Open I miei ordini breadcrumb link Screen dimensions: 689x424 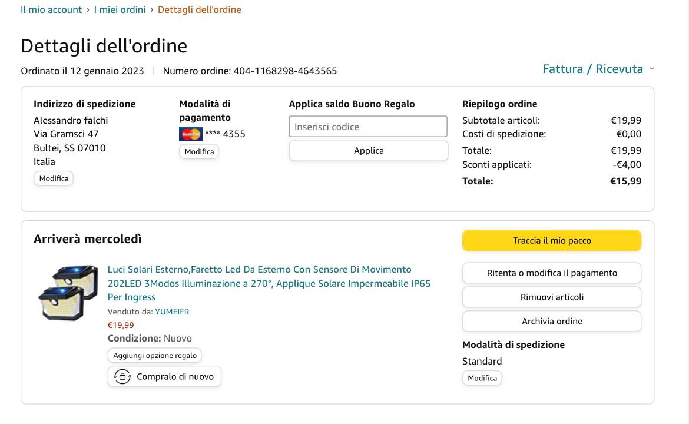(x=120, y=9)
